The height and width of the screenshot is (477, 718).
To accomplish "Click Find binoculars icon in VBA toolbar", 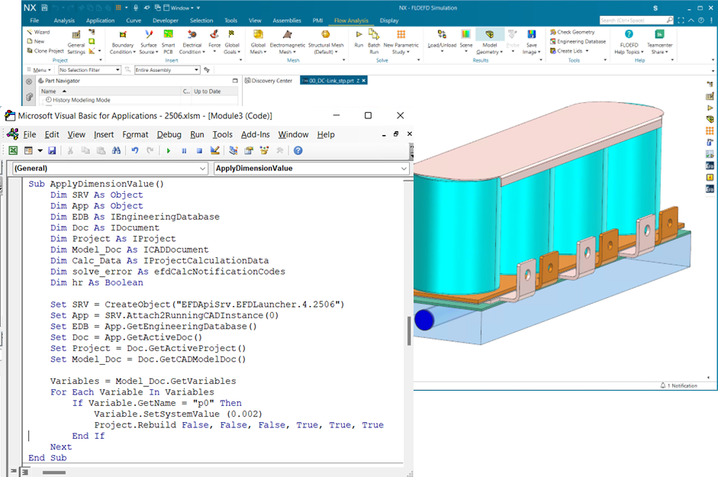I will pos(116,150).
